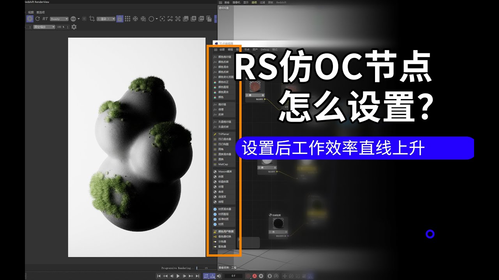
Task: Click the second snowflake freeze icon
Action: point(143,19)
